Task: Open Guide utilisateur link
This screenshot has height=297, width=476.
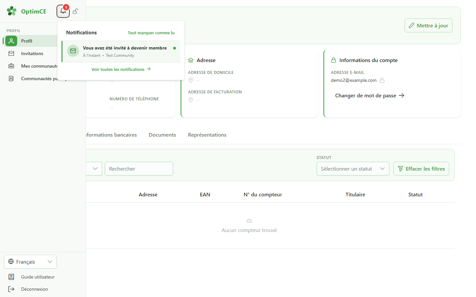Action: (38, 277)
